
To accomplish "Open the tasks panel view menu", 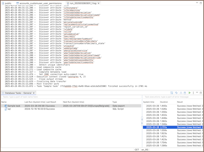I will tap(194, 93).
